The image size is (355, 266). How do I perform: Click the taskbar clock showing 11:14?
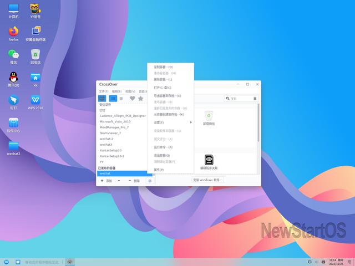(336, 262)
